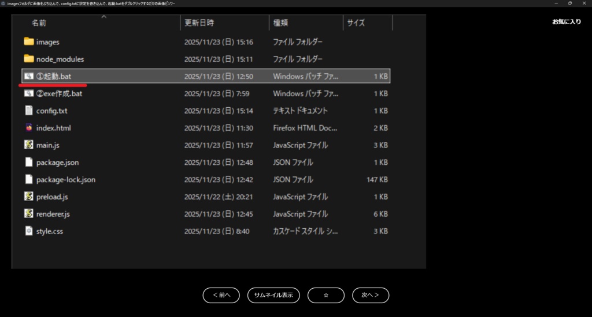592x317 pixels.
Task: Close the image viewer window
Action: [584, 3]
